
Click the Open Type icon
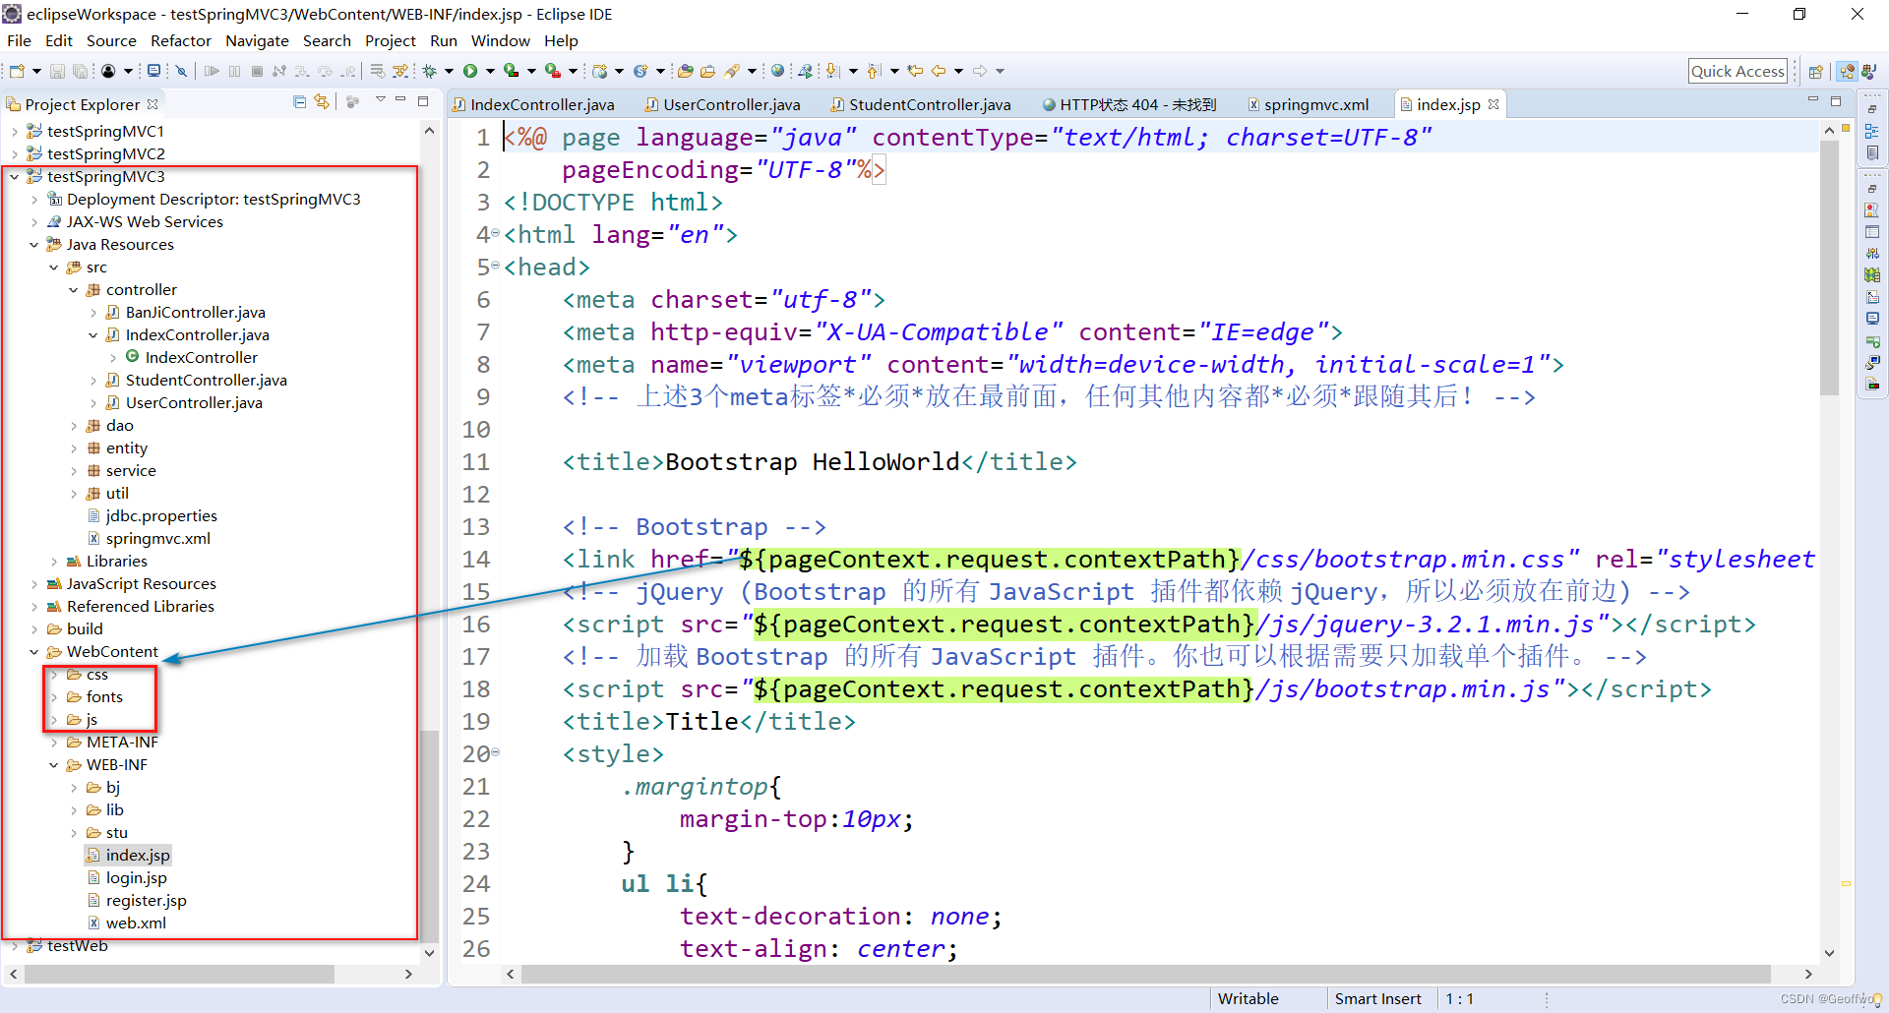click(x=686, y=71)
